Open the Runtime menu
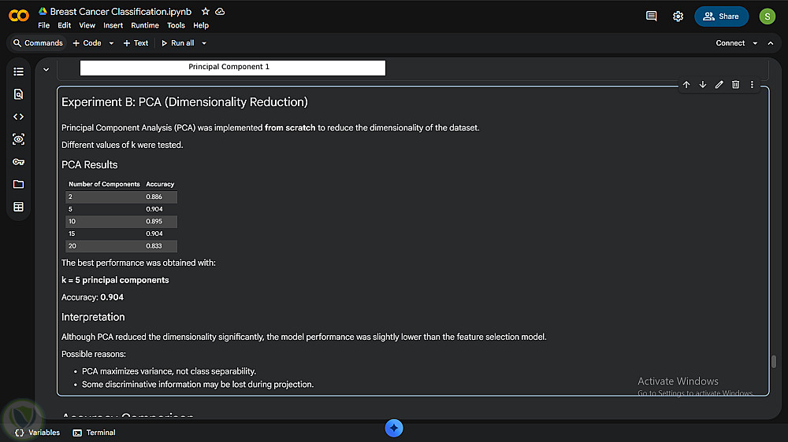 point(145,25)
